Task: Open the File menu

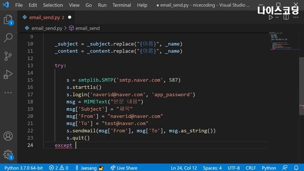Action: pos(19,5)
